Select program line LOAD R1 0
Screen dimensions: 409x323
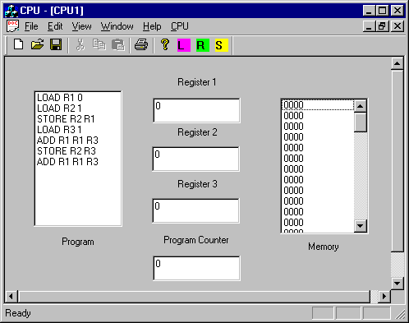(x=78, y=98)
